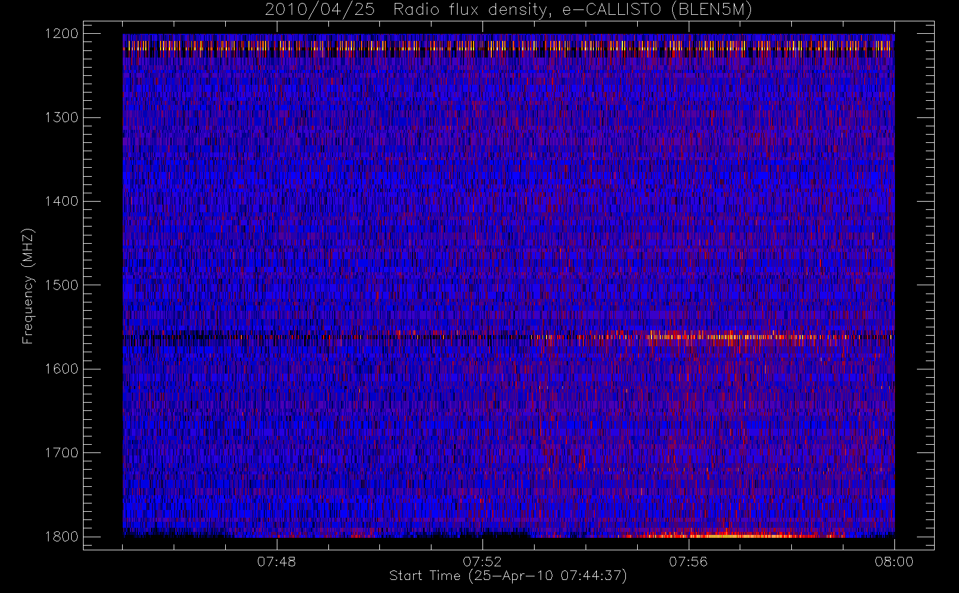Click the 1200 frequency tick label

(62, 34)
